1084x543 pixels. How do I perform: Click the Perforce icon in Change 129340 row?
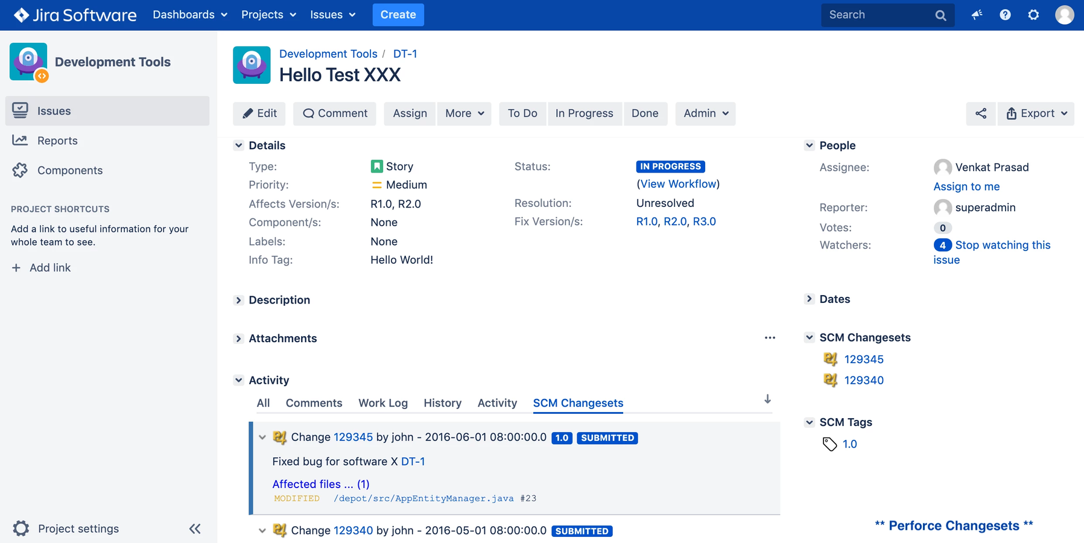(x=279, y=530)
